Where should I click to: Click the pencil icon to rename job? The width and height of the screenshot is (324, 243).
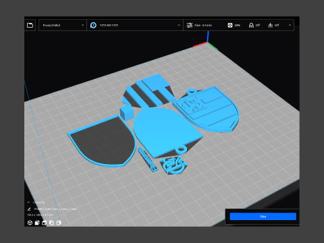29,209
